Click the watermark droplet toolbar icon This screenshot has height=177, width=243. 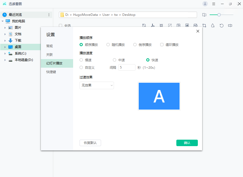pos(213,26)
